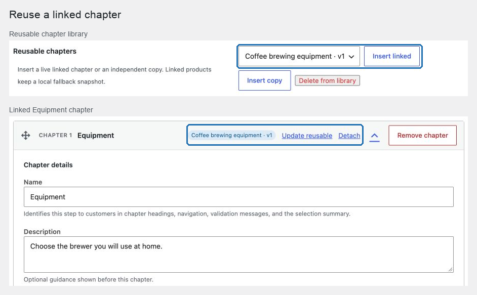Grab the move handle for Chapter 1

[25, 135]
